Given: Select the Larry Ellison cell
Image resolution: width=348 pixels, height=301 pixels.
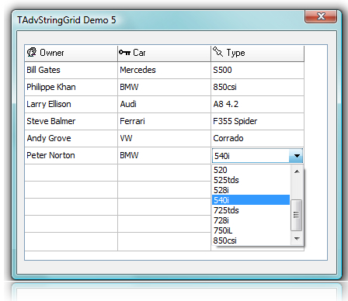Looking at the screenshot, I should click(71, 104).
